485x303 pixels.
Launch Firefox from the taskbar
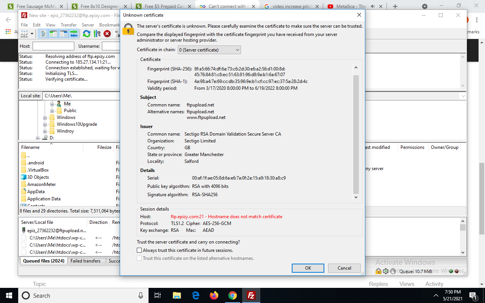tap(214, 295)
